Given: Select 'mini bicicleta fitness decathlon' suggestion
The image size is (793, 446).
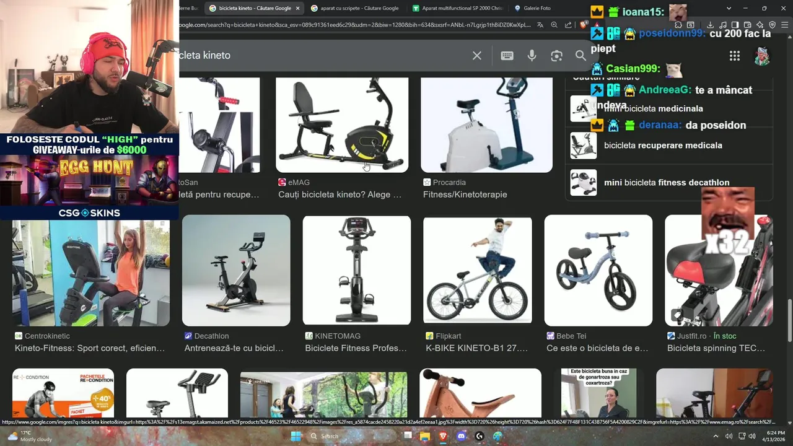Looking at the screenshot, I should click(669, 183).
